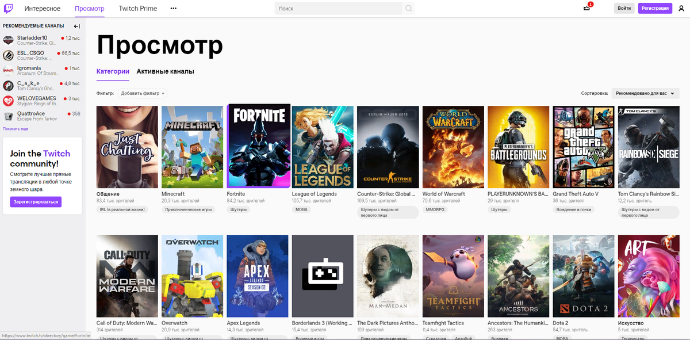
Task: Open Rainbow Six Siege cover
Action: click(649, 147)
